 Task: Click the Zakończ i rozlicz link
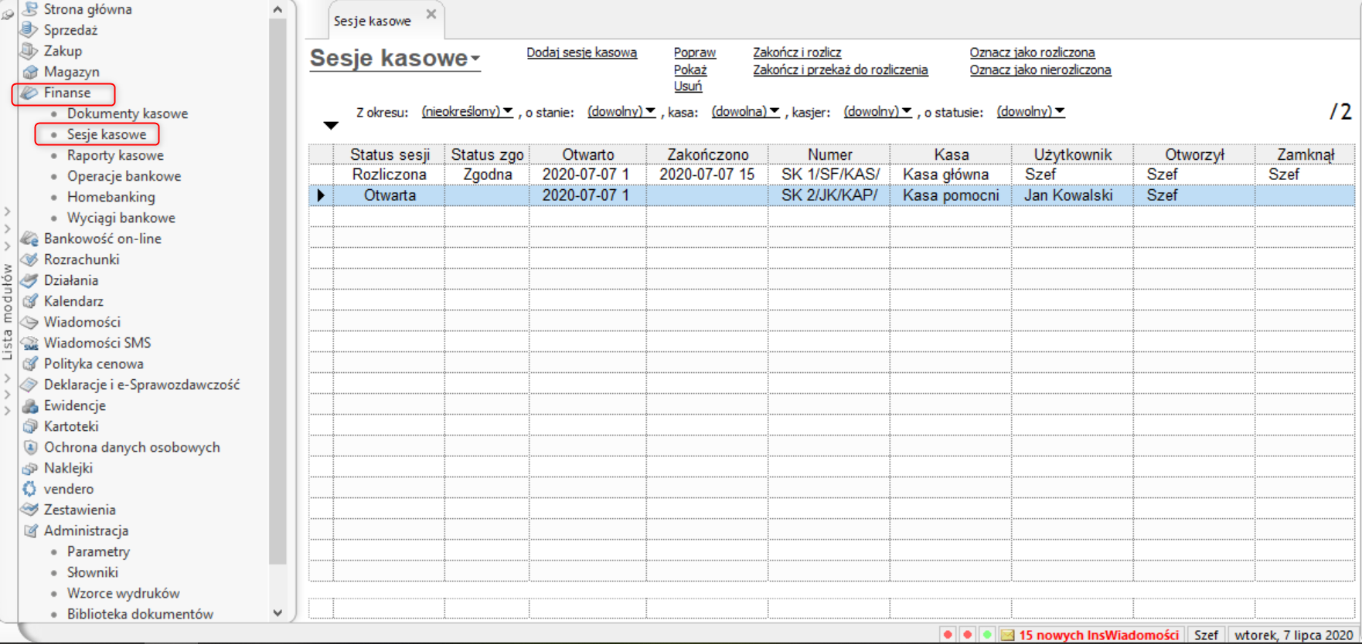tap(797, 53)
